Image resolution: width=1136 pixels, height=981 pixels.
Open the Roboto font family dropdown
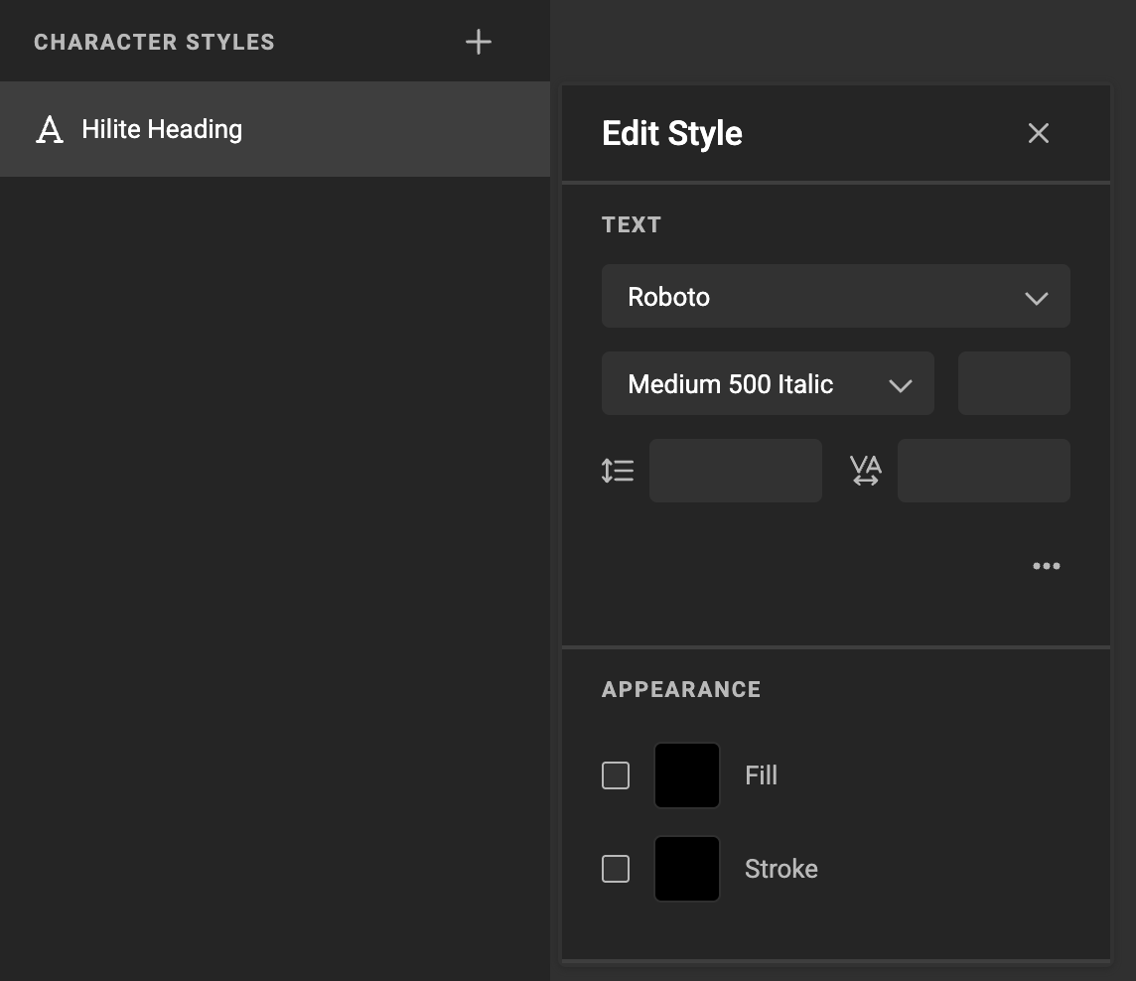point(835,296)
